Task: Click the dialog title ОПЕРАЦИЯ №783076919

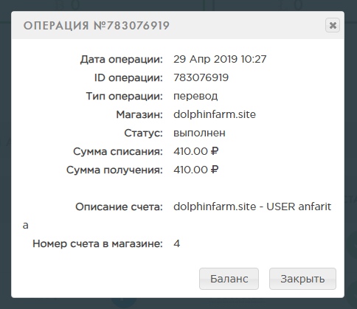Action: (97, 26)
